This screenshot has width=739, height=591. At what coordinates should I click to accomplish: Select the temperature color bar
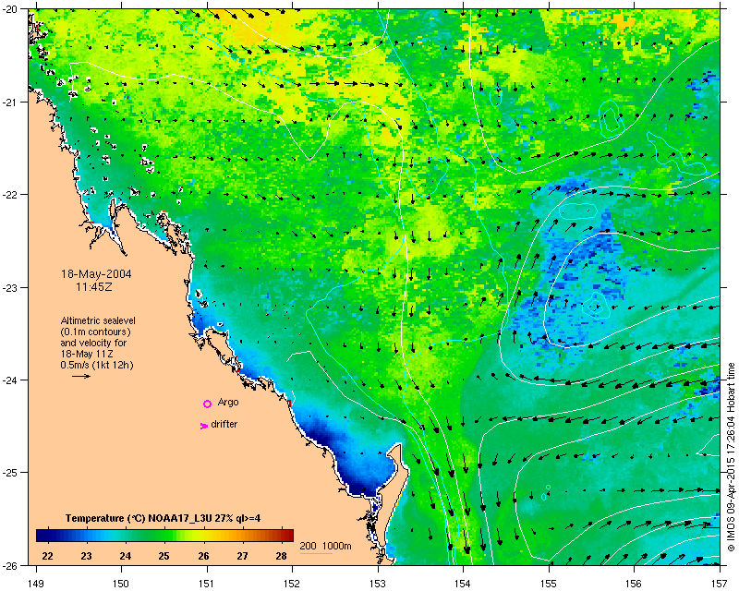click(x=164, y=536)
